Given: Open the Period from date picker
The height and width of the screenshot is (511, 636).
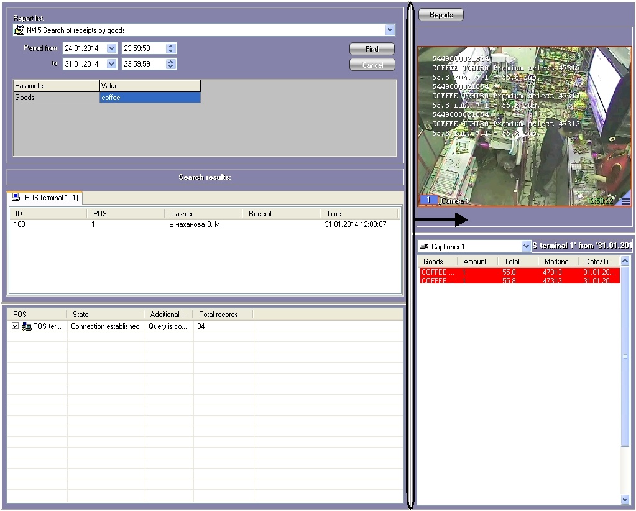Looking at the screenshot, I should pyautogui.click(x=111, y=48).
